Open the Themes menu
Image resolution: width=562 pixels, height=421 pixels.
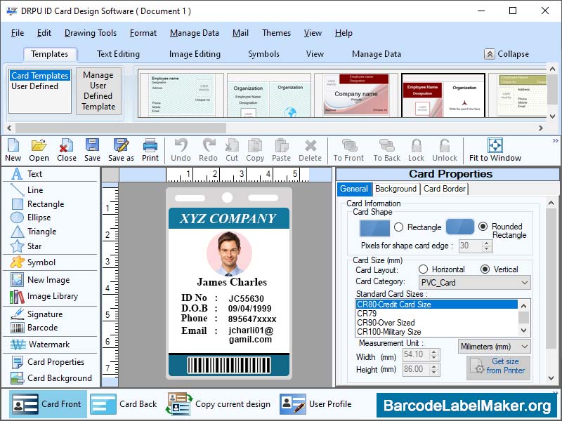pyautogui.click(x=276, y=32)
